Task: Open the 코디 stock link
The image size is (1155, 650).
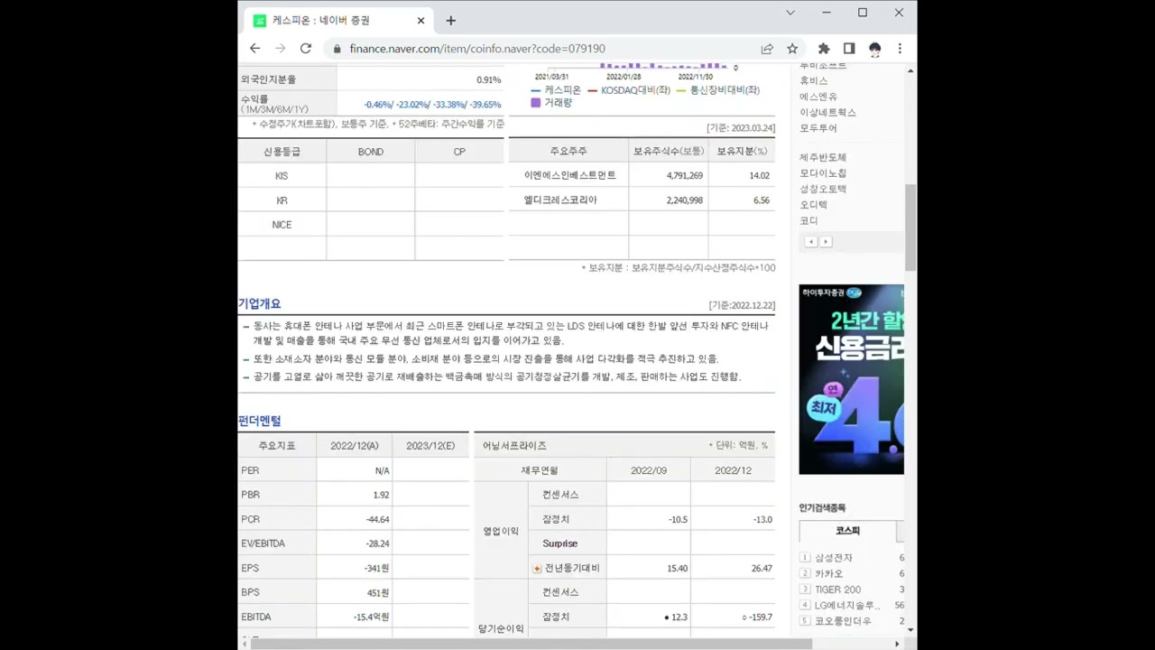Action: point(808,220)
